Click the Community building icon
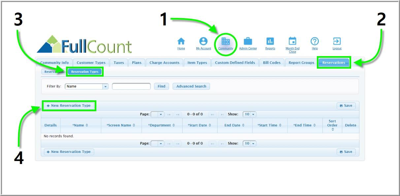Image resolution: width=400 pixels, height=196 pixels. 226,41
